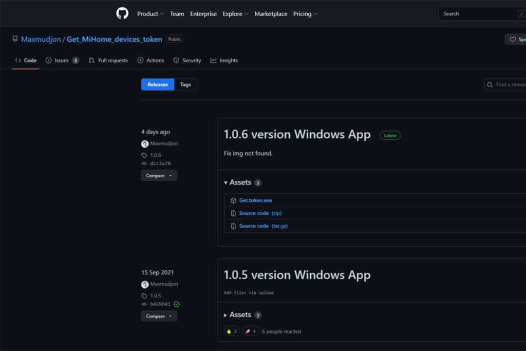
Task: Click the commit icon beside b459641
Action: 144,304
